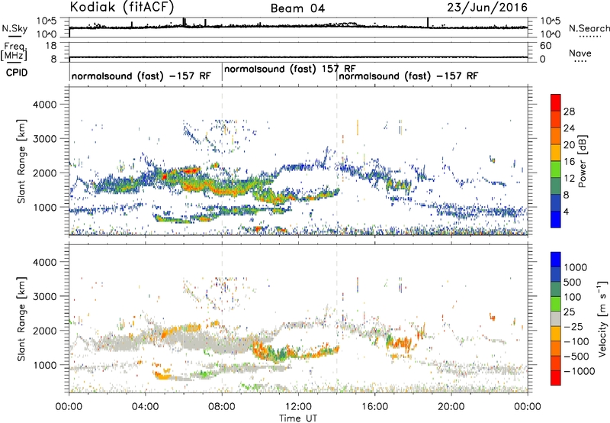
Task: Click the "08:00" time tick label
Action: pyautogui.click(x=222, y=407)
